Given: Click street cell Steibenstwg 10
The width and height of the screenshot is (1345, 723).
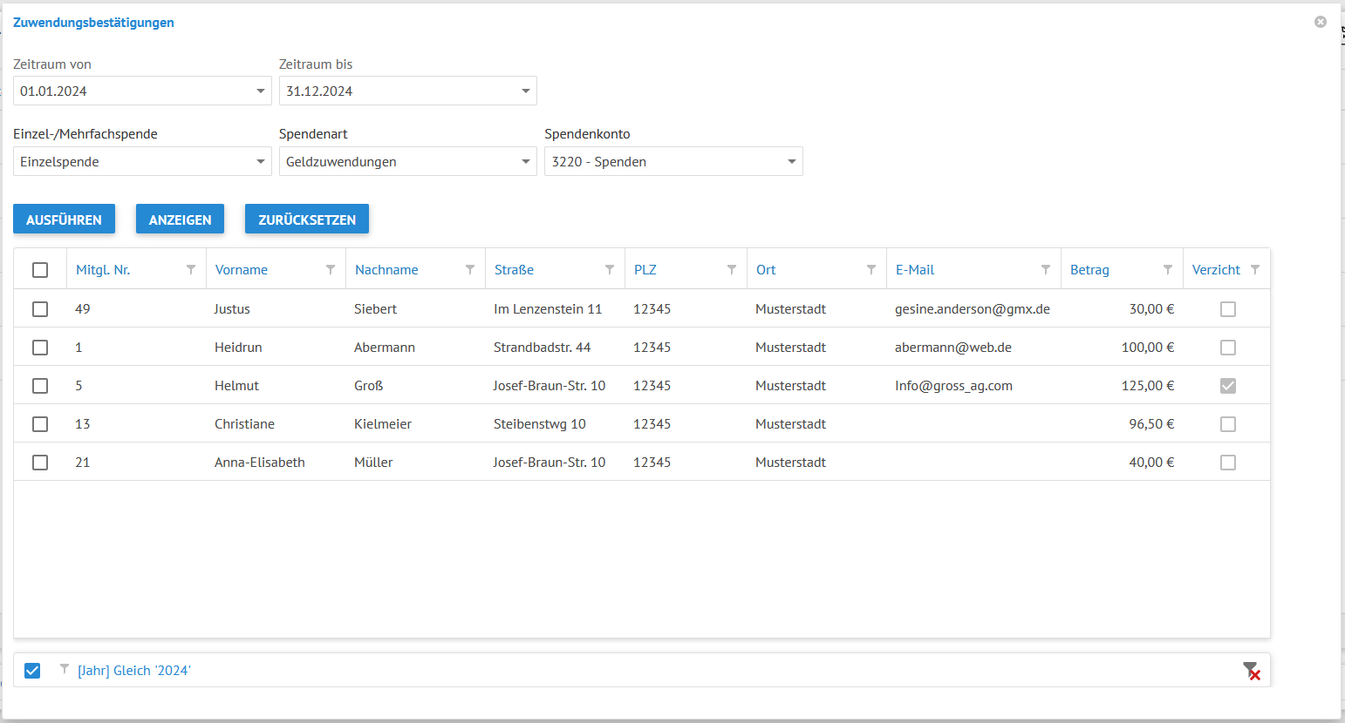Looking at the screenshot, I should pos(540,424).
